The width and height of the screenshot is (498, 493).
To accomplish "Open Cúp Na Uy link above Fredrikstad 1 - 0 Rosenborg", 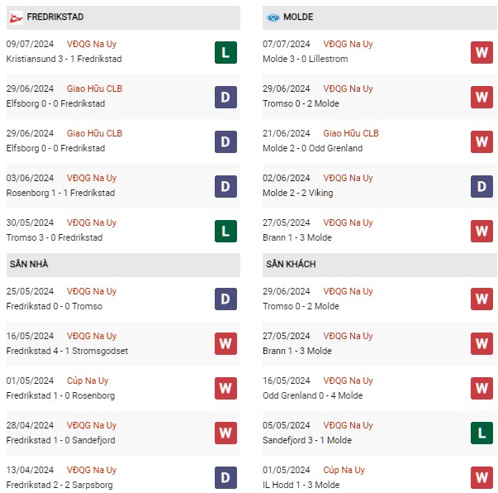I will 88,381.
